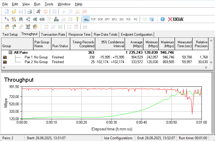Open the Edit menu
215x141 pixels.
pos(15,4)
